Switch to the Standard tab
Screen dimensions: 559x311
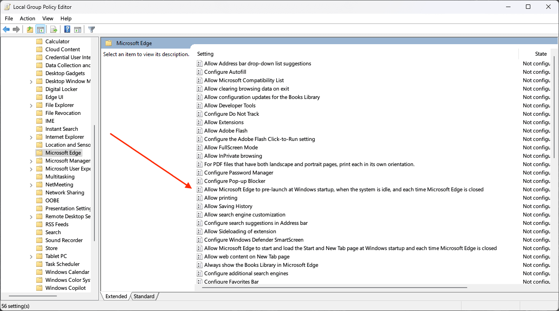point(144,296)
